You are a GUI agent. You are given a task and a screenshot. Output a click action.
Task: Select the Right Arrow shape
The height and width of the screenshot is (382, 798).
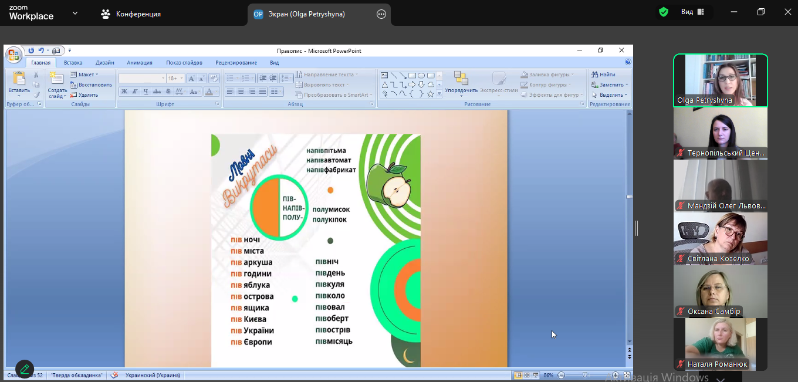coord(412,84)
